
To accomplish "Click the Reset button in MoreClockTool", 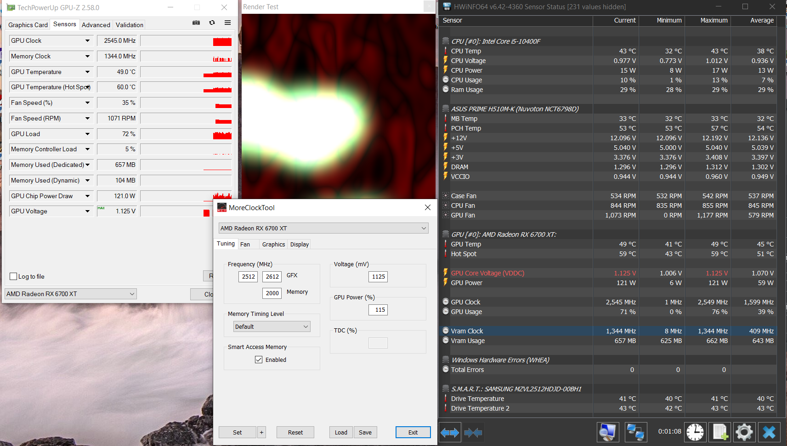I will pos(295,432).
